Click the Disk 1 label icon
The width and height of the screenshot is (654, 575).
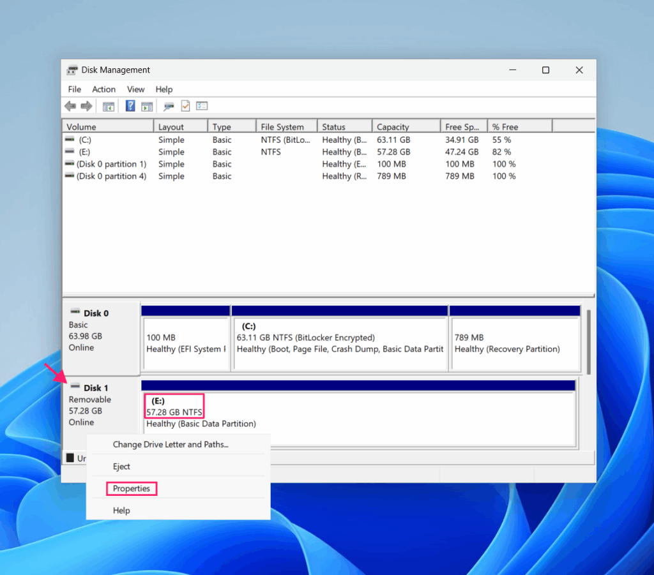(x=75, y=386)
